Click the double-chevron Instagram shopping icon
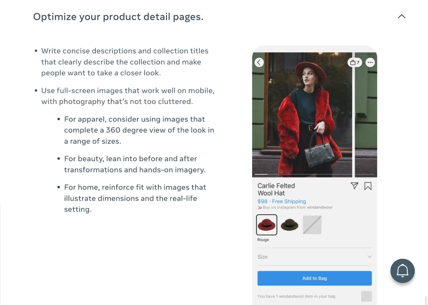428x305 pixels. 259,207
